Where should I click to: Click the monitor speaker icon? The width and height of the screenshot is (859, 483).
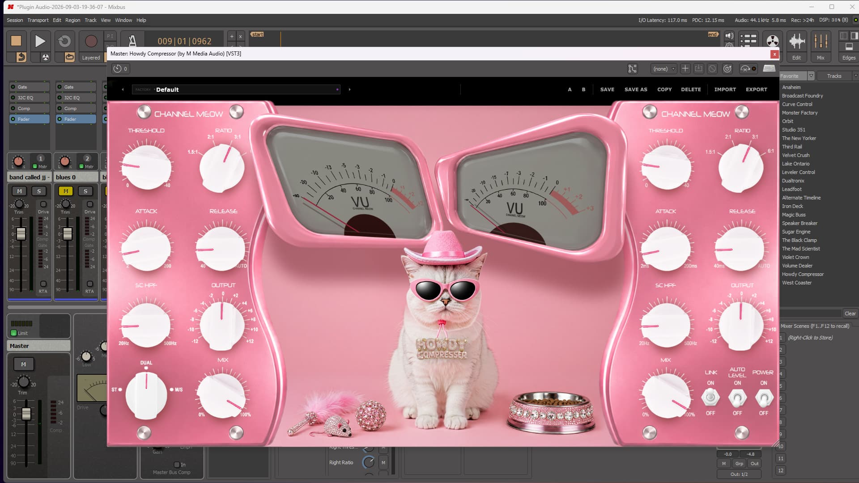729,36
